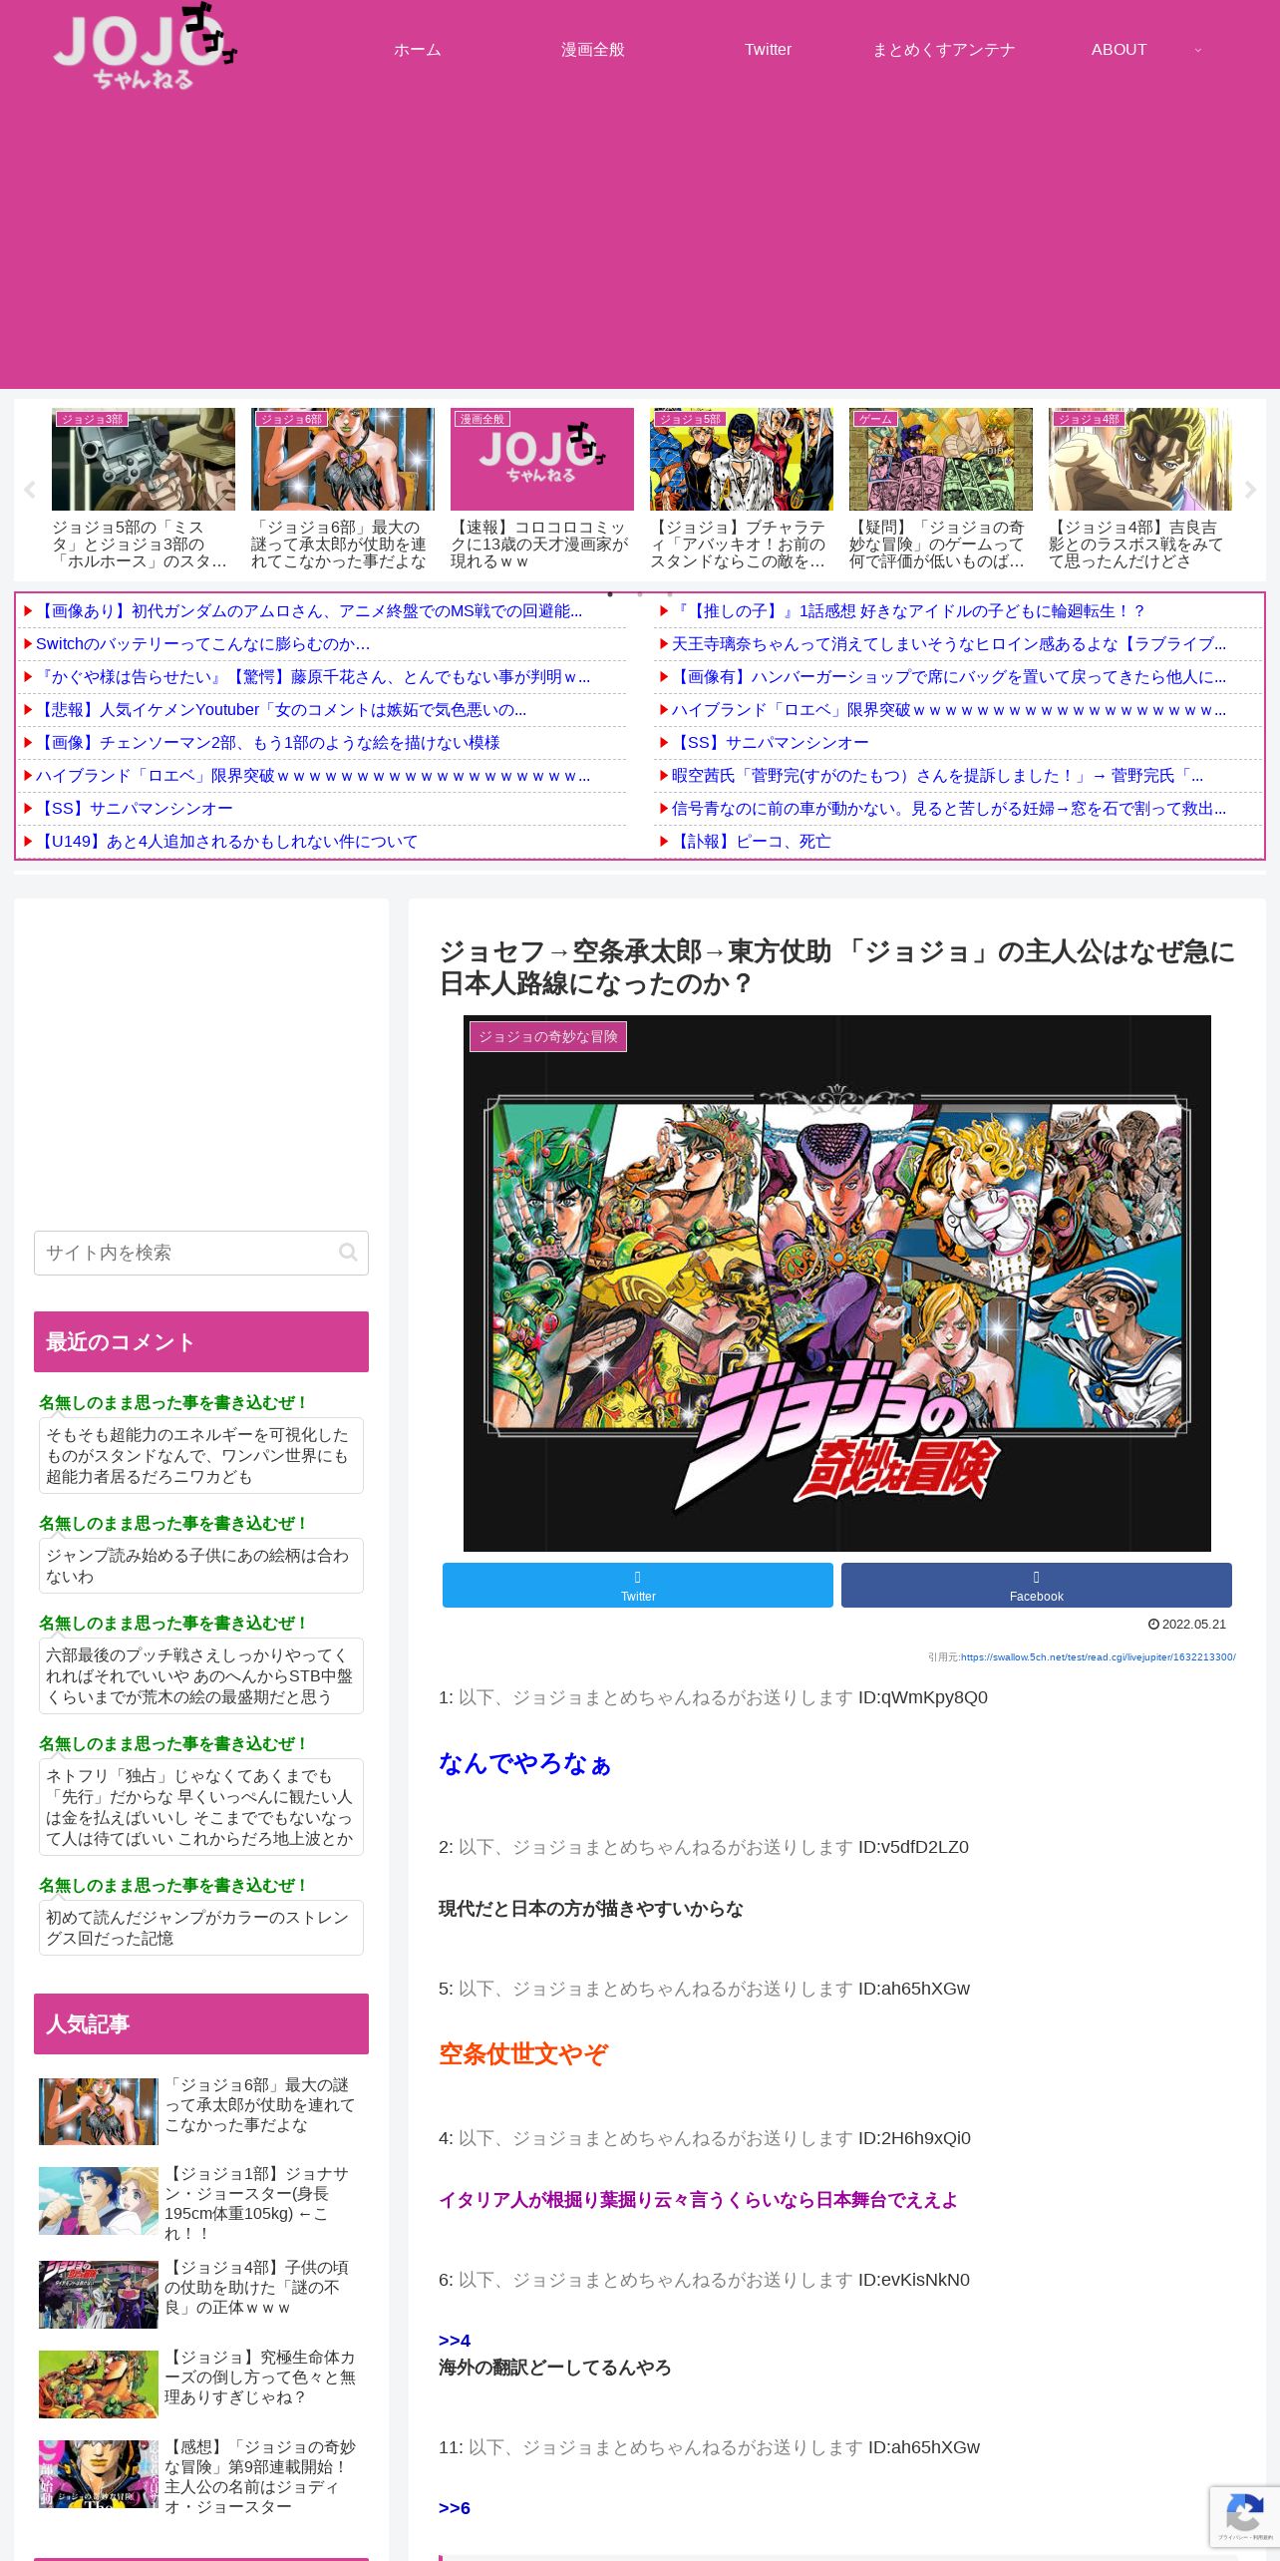Open the ジョジョ3部 ホルホース carousel thumbnail
The image size is (1280, 2561).
click(144, 459)
